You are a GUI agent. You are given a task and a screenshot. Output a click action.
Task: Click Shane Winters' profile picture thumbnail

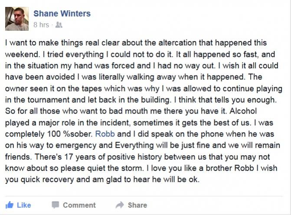click(17, 19)
